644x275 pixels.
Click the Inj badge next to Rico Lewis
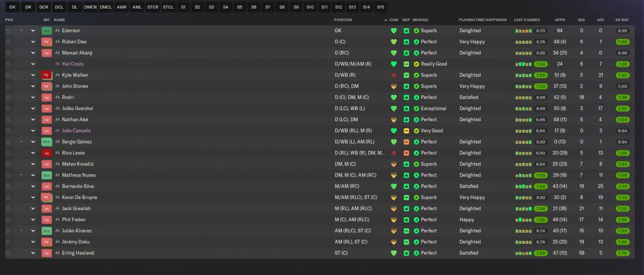(x=47, y=153)
